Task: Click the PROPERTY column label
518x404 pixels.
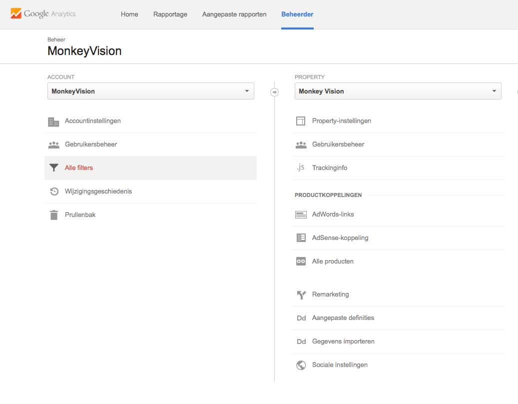Action: pos(310,77)
